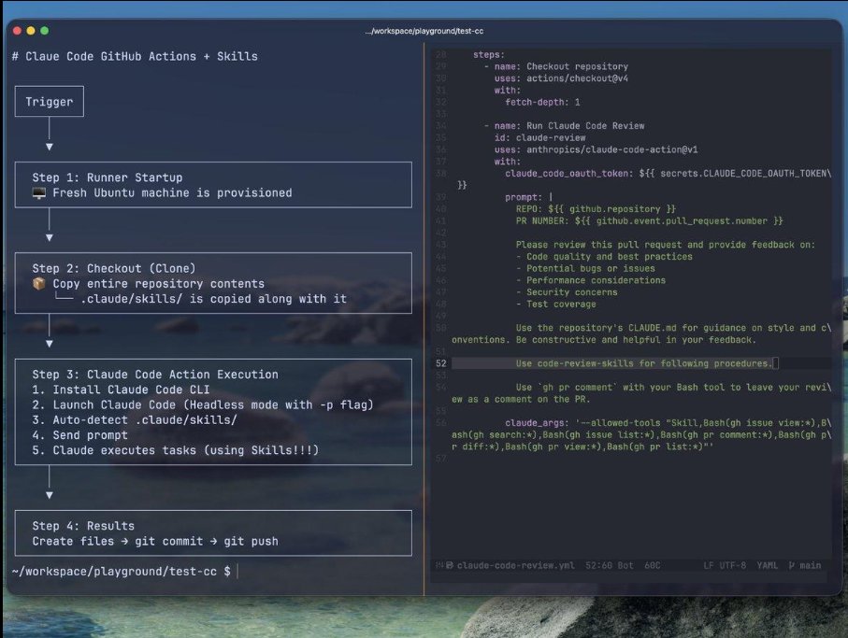Click the 'Step 4: Results' line

coord(83,526)
